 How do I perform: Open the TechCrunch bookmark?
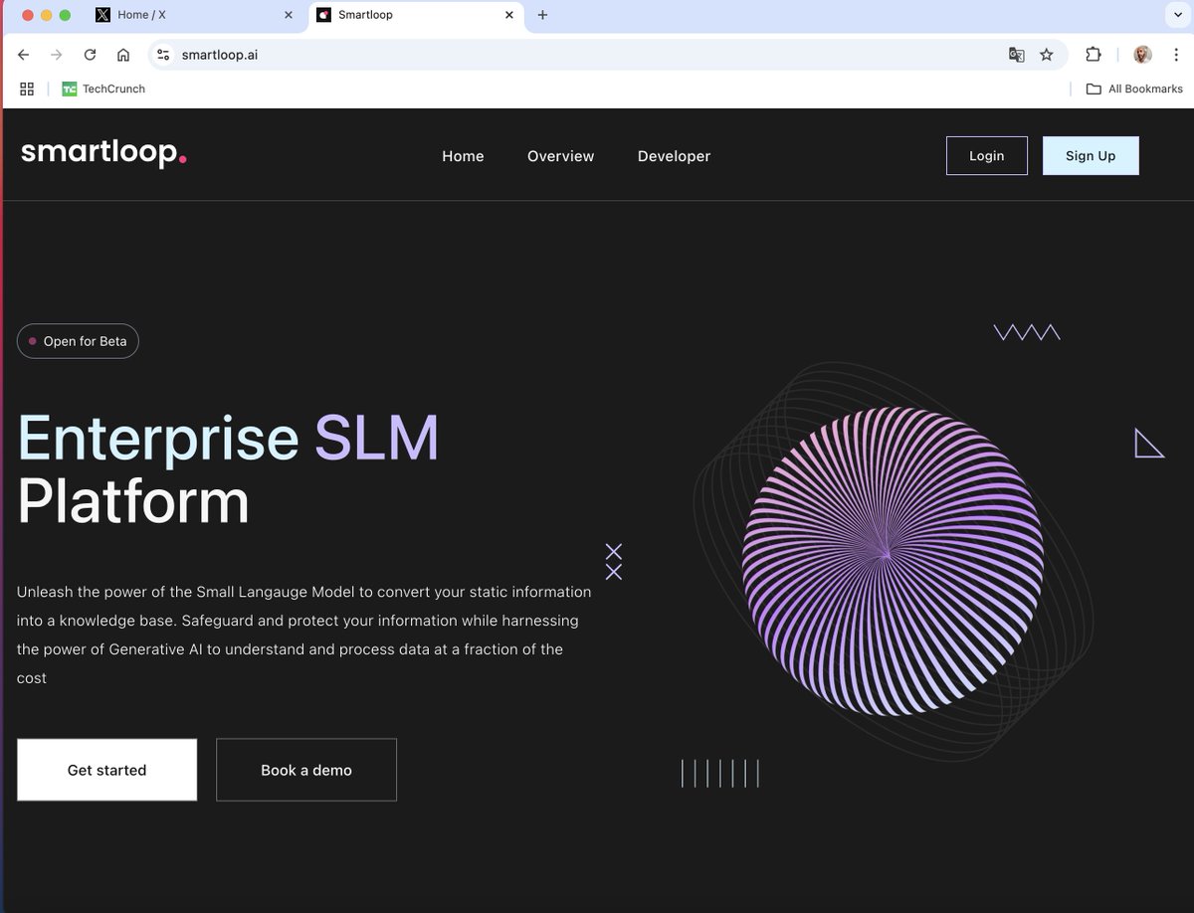click(x=103, y=89)
